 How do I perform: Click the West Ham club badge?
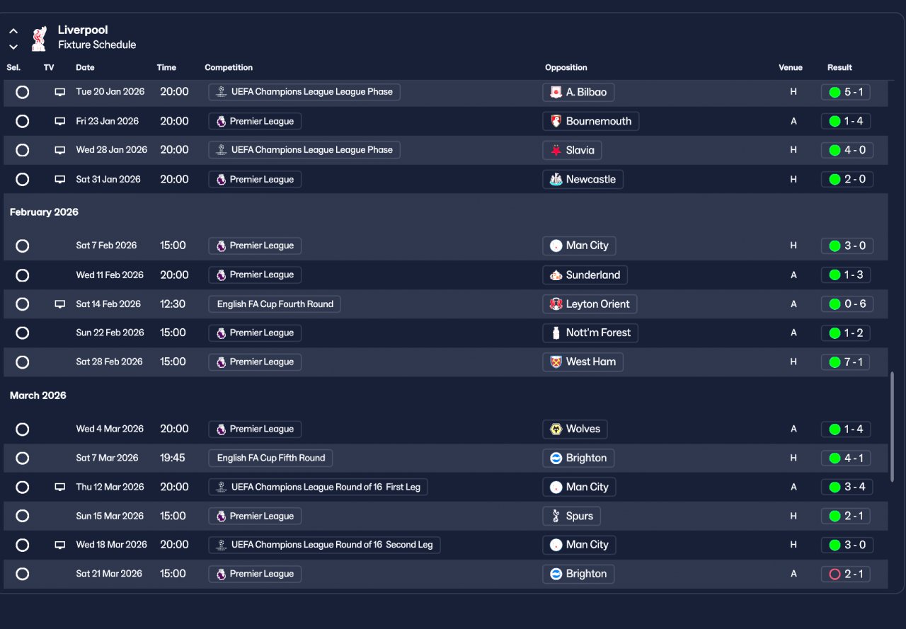click(x=556, y=362)
